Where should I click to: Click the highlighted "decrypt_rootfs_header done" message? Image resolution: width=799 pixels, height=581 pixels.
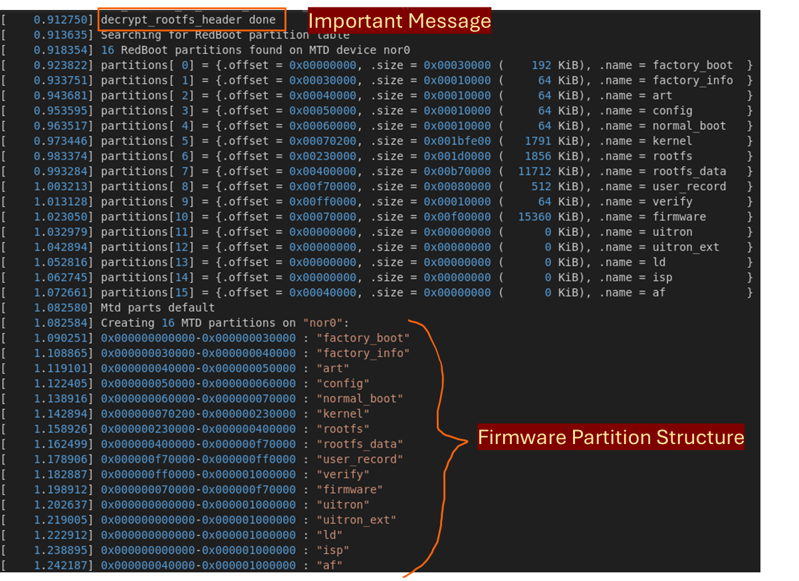[188, 20]
